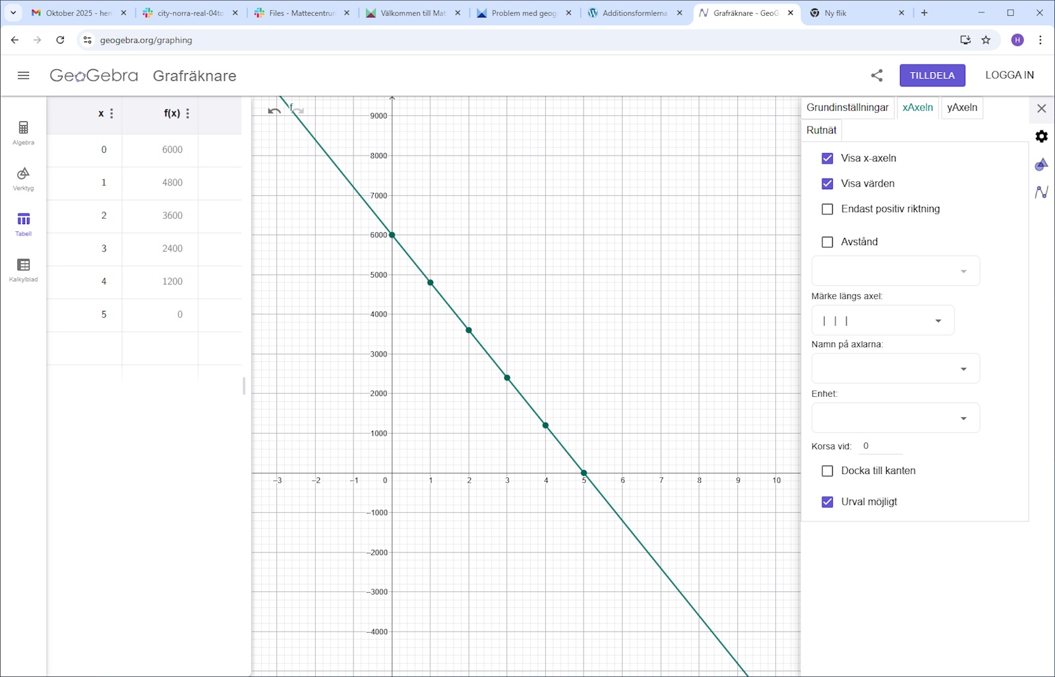Click the LOGGA IN link
This screenshot has width=1055, height=677.
(x=1009, y=75)
